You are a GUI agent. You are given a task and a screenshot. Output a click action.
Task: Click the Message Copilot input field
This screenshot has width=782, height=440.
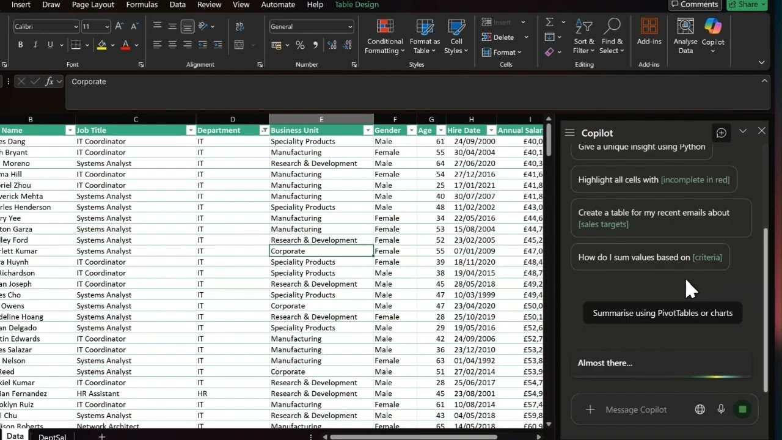638,409
